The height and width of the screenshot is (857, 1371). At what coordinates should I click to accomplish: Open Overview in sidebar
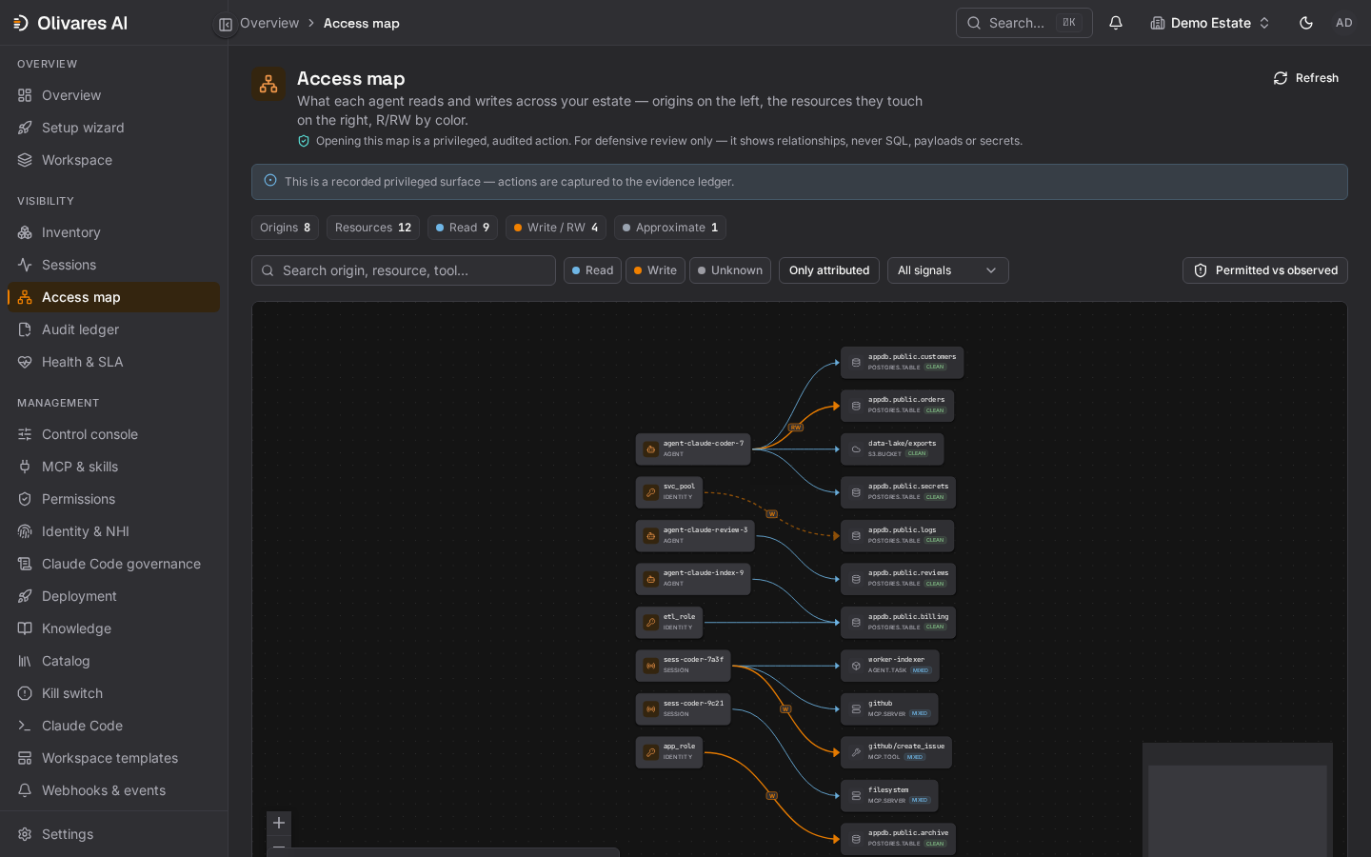[113, 95]
